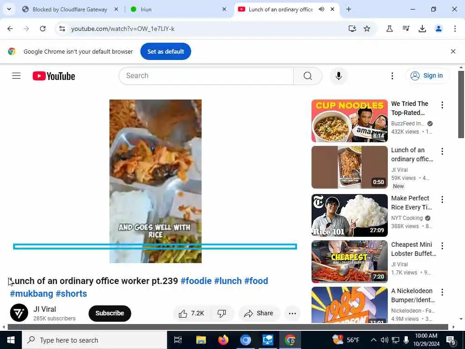Click the video player to pause
465x349 pixels.
pyautogui.click(x=155, y=181)
